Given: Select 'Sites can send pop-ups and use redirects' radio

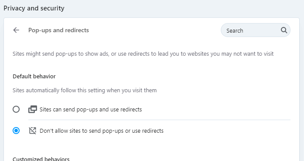Looking at the screenshot, I should click(x=16, y=109).
